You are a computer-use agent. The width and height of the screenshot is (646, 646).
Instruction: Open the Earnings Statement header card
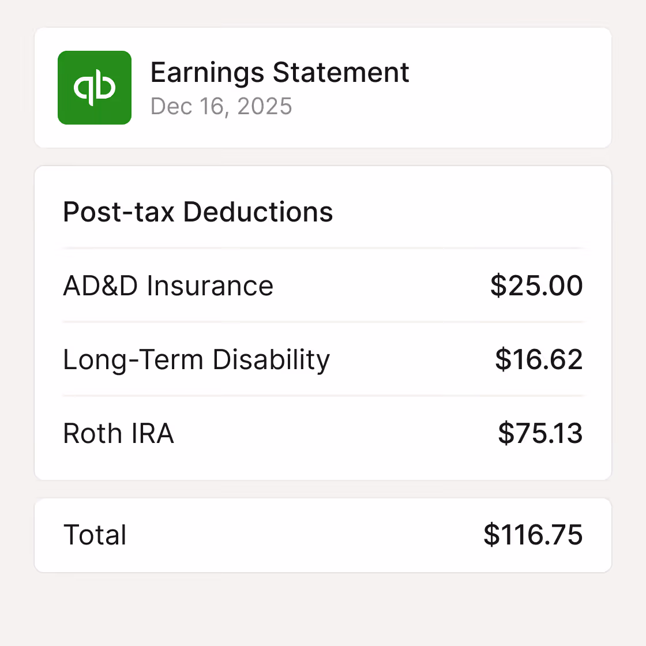323,87
